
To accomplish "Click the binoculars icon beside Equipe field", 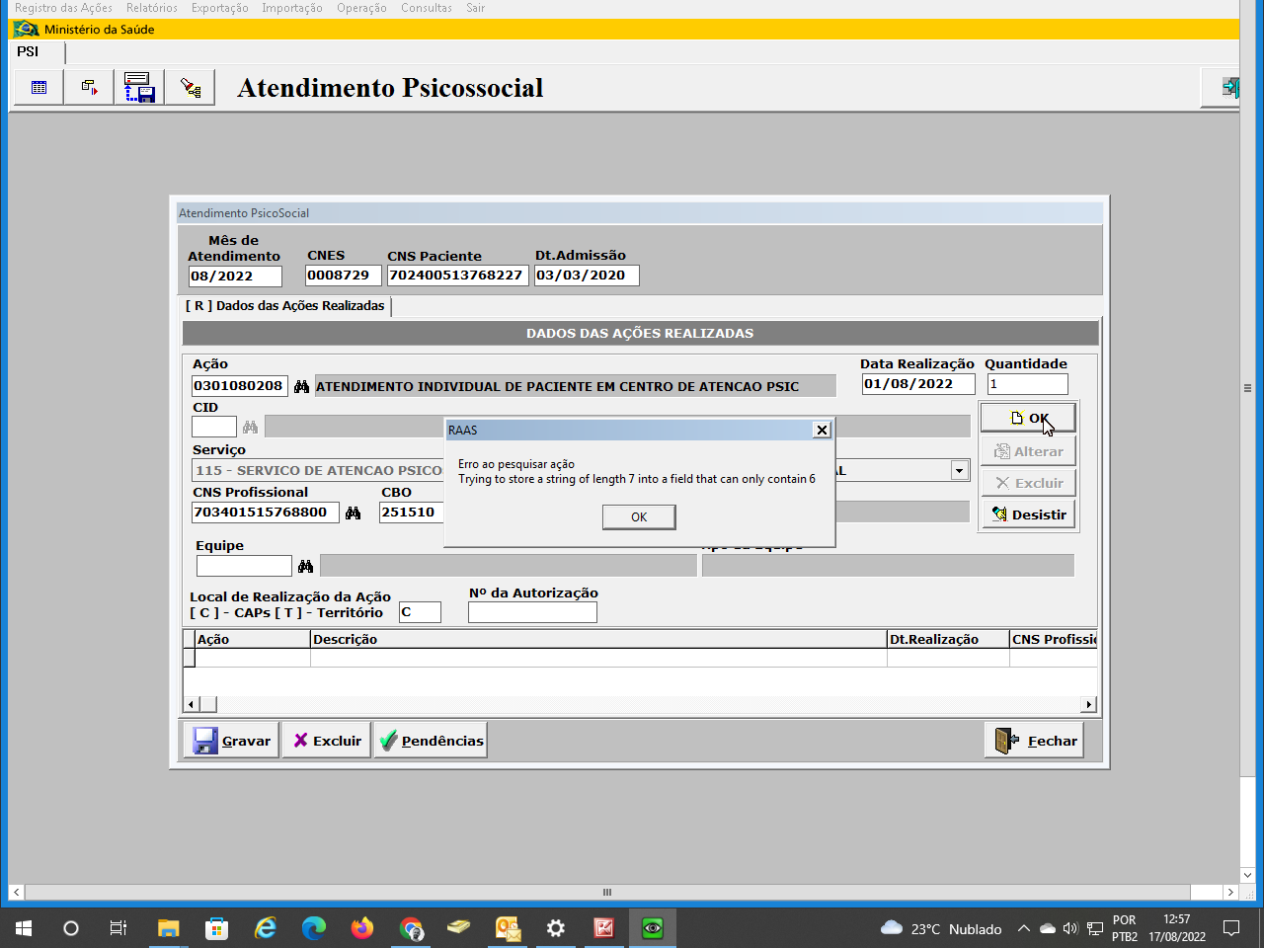I will (x=305, y=566).
